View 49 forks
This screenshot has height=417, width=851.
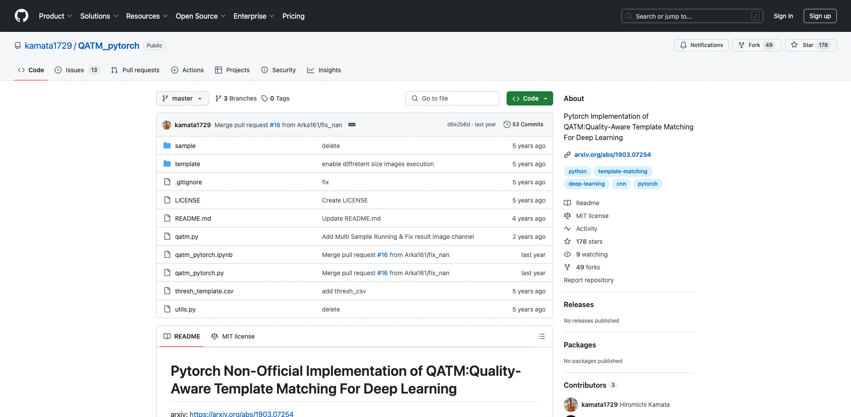pyautogui.click(x=582, y=267)
